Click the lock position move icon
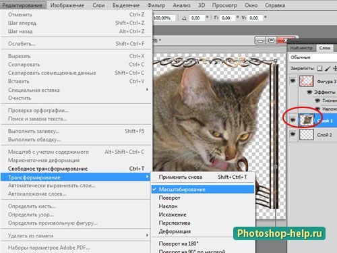Viewport: 337px width, 253px height. pyautogui.click(x=335, y=68)
